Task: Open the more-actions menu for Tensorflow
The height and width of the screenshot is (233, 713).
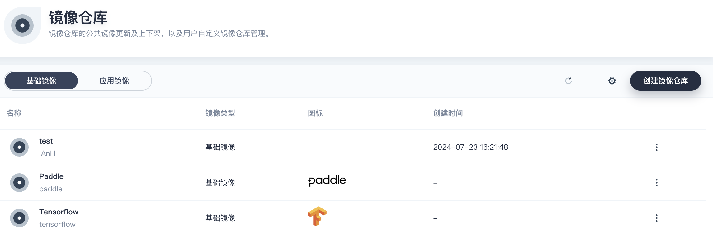Action: point(656,218)
